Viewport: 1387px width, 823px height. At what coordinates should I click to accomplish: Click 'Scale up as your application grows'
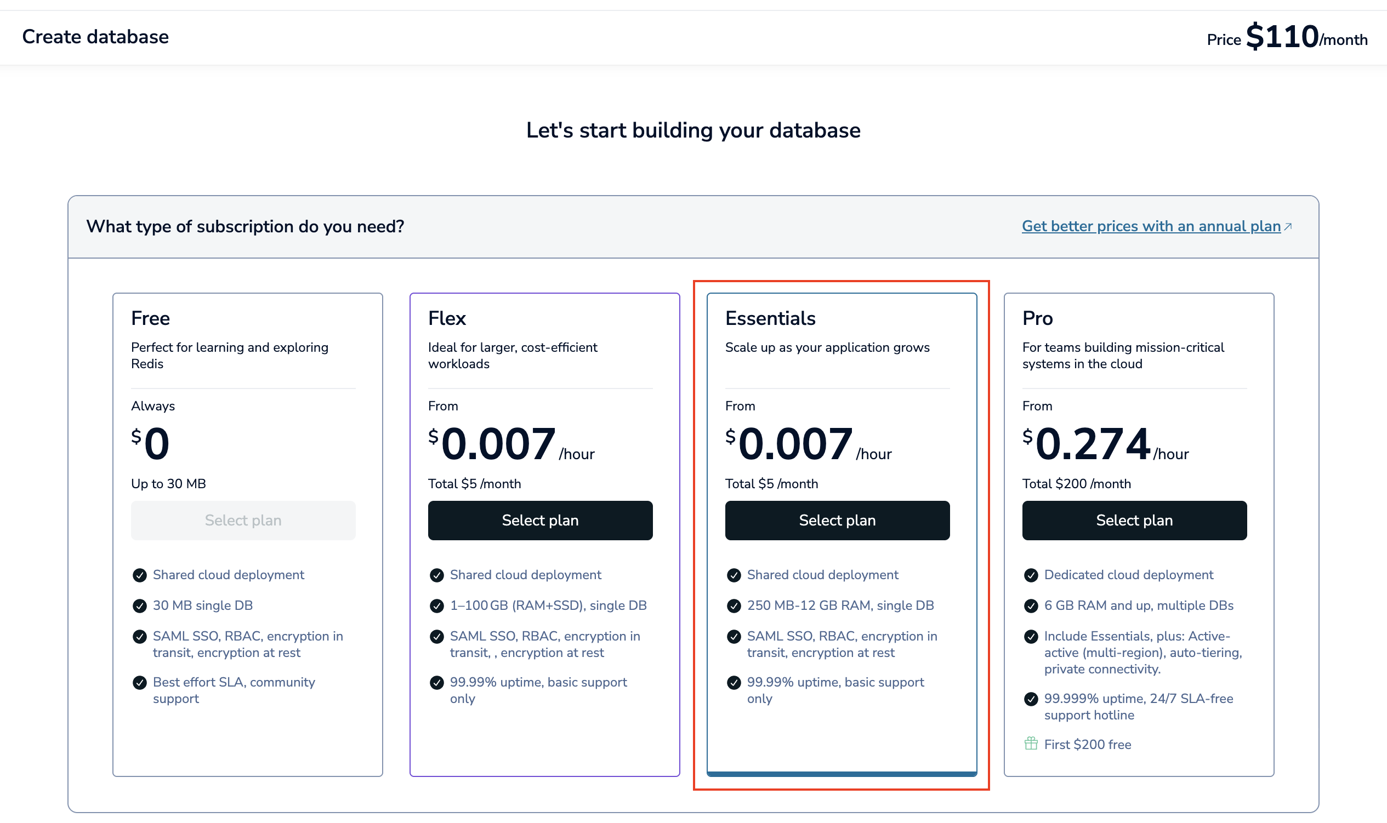tap(827, 347)
